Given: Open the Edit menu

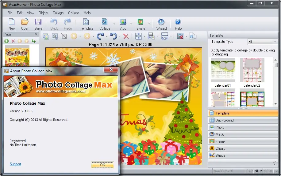Looking at the screenshot, I should click(20, 13).
